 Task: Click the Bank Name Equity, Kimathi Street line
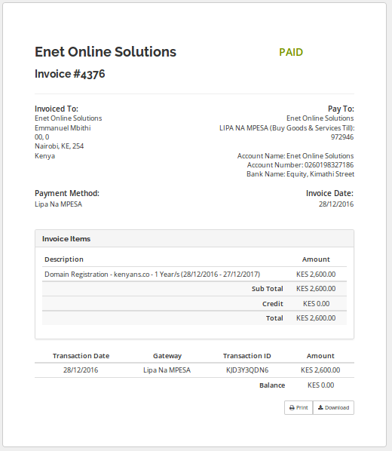(x=300, y=174)
